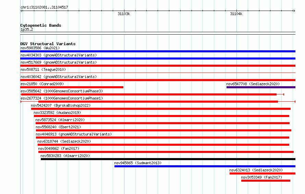This screenshot has width=305, height=194.
Task: Select the blue nsv5983586 variant bar
Action: 158,51
